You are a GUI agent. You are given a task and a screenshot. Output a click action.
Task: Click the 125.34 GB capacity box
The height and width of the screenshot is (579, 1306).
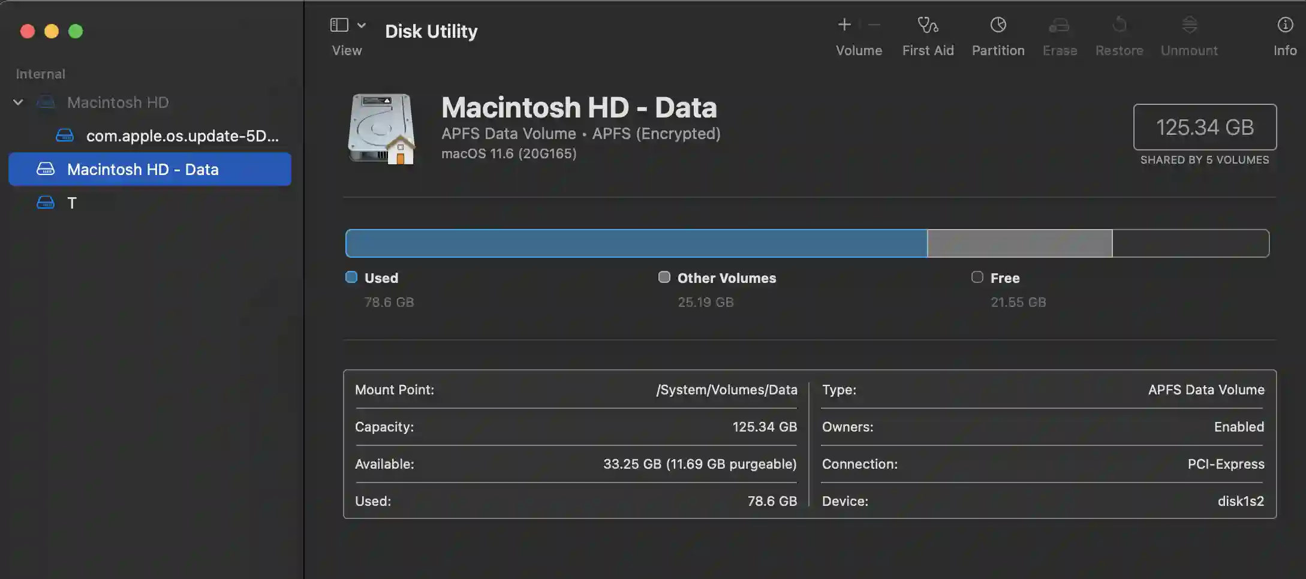pos(1205,127)
